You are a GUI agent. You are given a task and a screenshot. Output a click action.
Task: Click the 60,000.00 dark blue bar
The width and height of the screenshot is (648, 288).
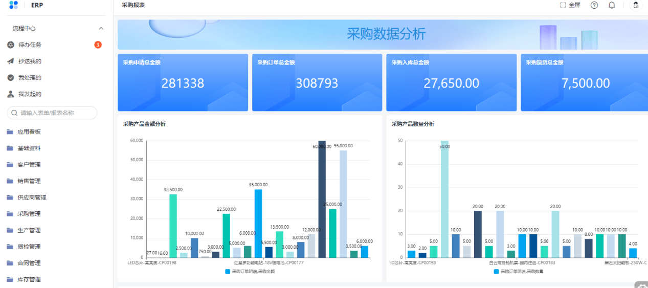click(322, 199)
